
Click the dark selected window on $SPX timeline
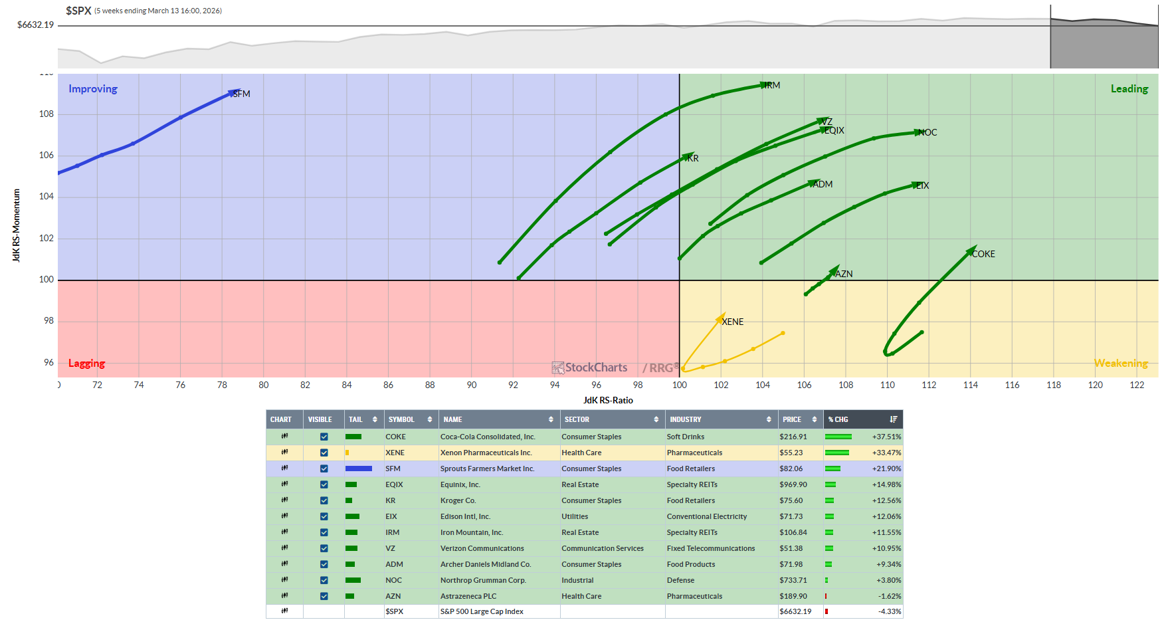pyautogui.click(x=1104, y=37)
